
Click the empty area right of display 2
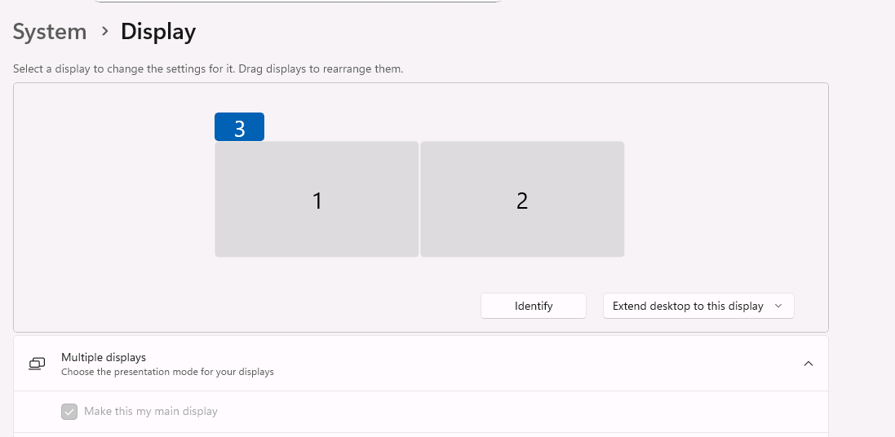point(726,200)
